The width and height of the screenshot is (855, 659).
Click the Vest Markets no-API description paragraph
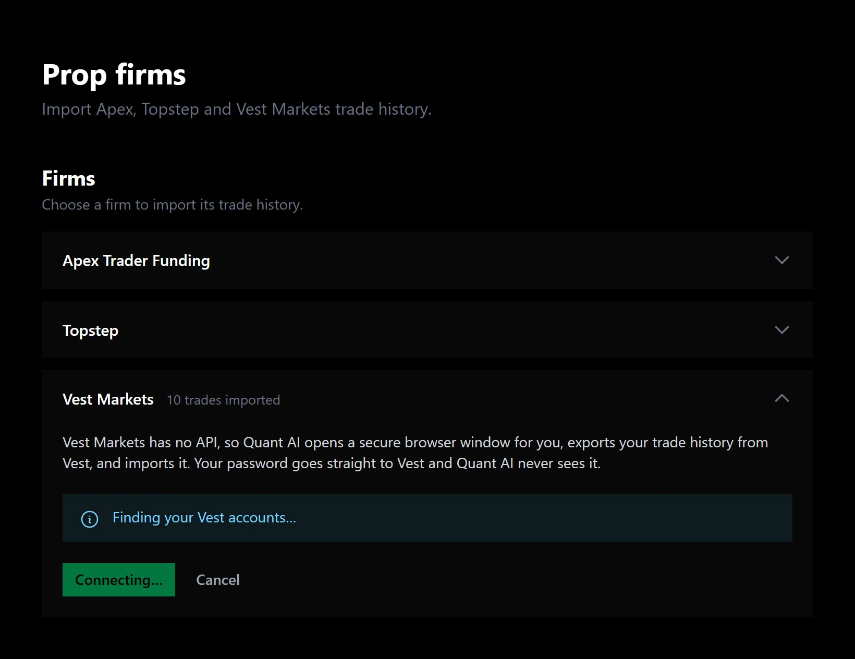coord(415,453)
